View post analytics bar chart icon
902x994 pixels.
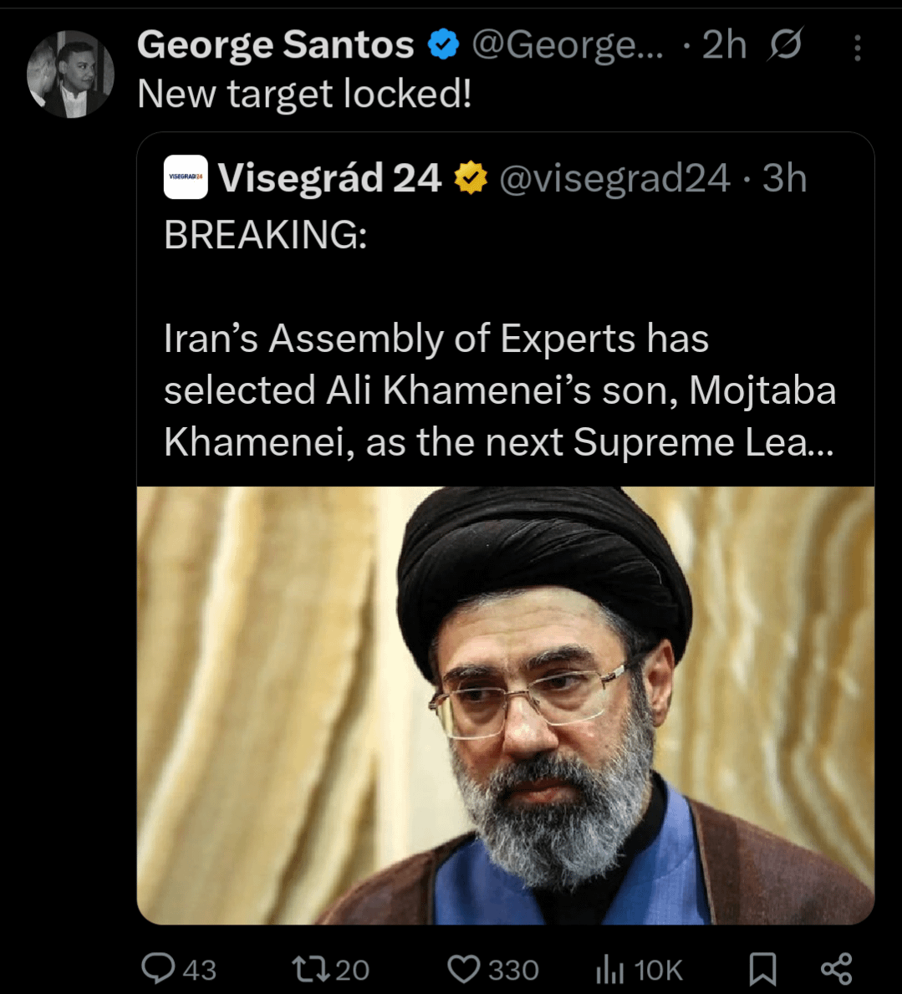tap(610, 969)
